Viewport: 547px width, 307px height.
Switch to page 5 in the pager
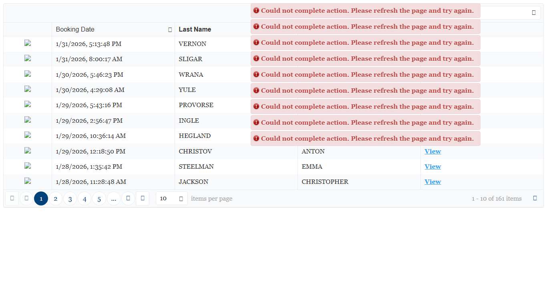pyautogui.click(x=99, y=199)
